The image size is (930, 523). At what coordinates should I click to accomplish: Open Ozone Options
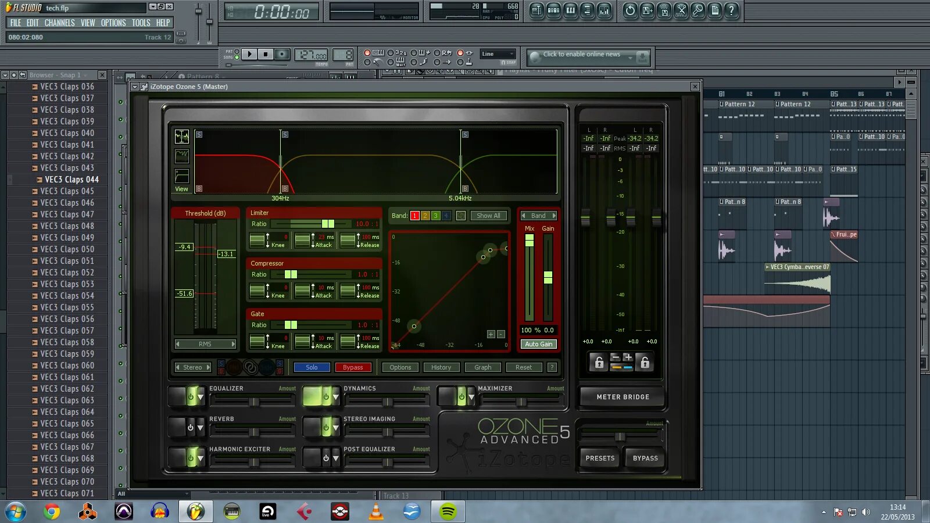tap(400, 367)
